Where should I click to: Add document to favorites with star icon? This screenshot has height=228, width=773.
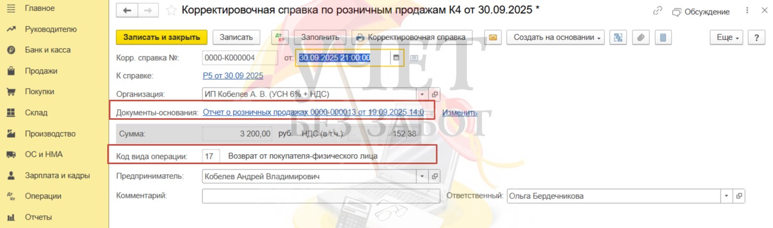point(171,11)
